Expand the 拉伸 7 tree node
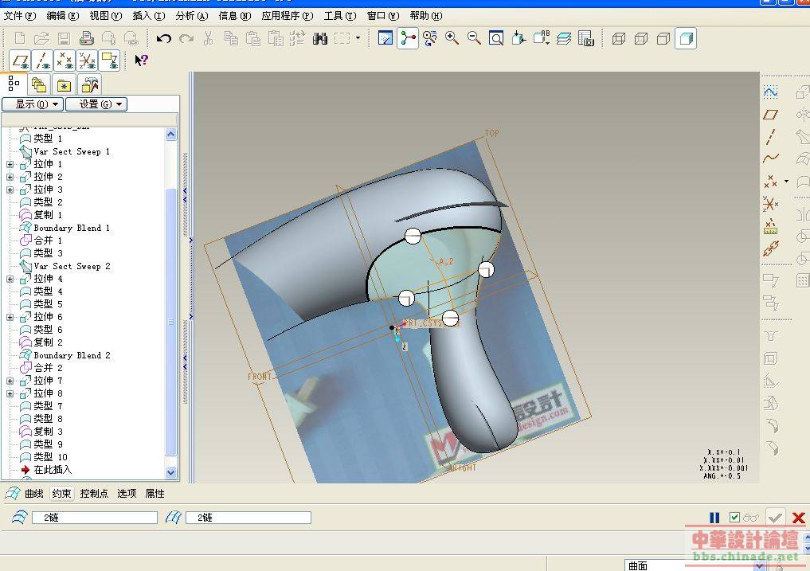The height and width of the screenshot is (571, 810). coord(10,381)
